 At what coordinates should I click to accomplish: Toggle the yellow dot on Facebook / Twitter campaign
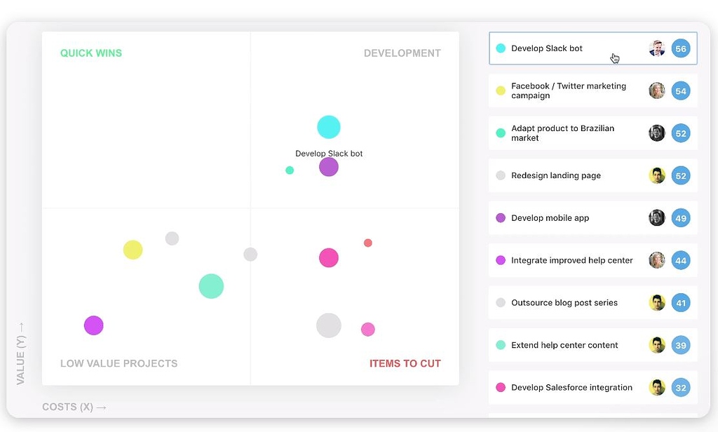click(499, 90)
